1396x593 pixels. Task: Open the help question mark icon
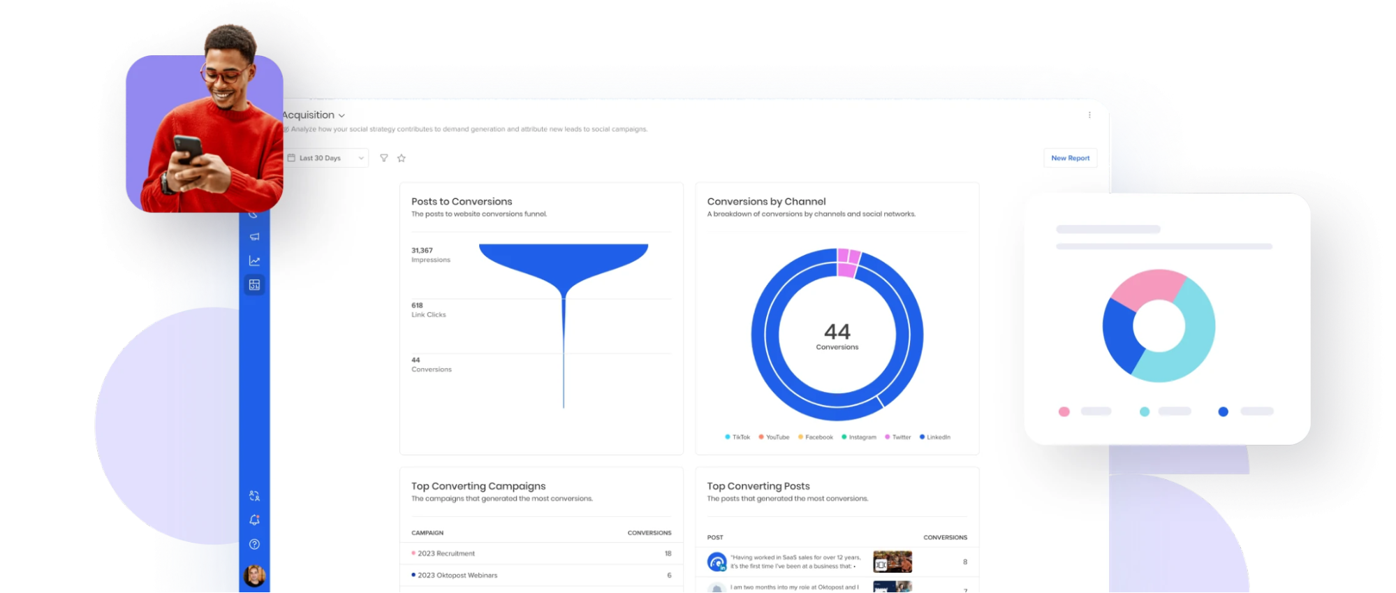(x=254, y=544)
